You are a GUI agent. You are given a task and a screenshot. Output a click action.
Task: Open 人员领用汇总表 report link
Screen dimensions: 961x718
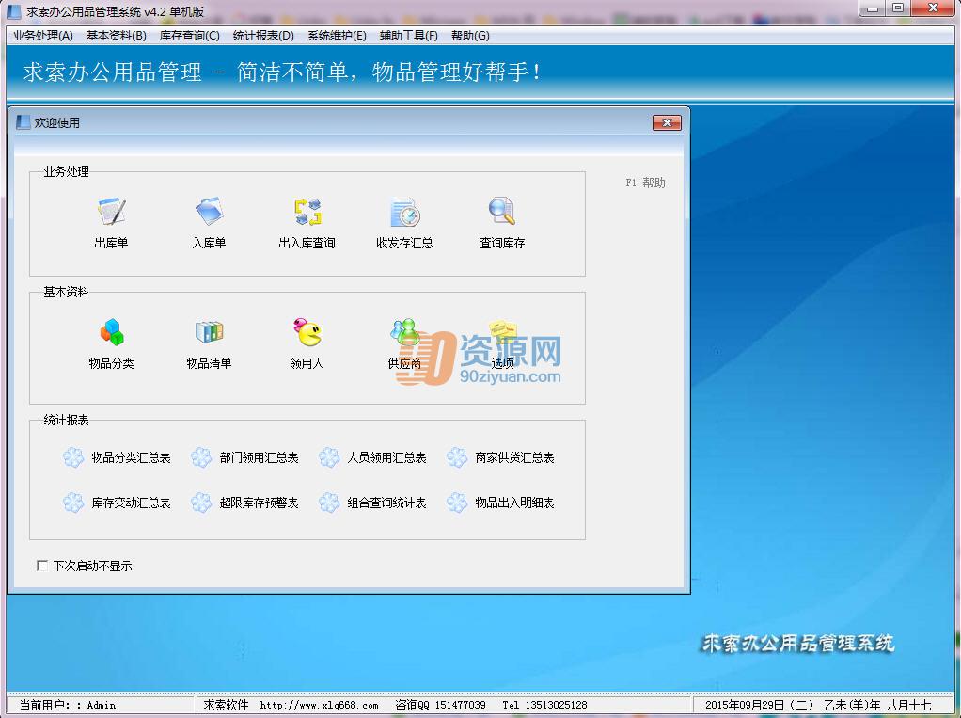point(386,457)
